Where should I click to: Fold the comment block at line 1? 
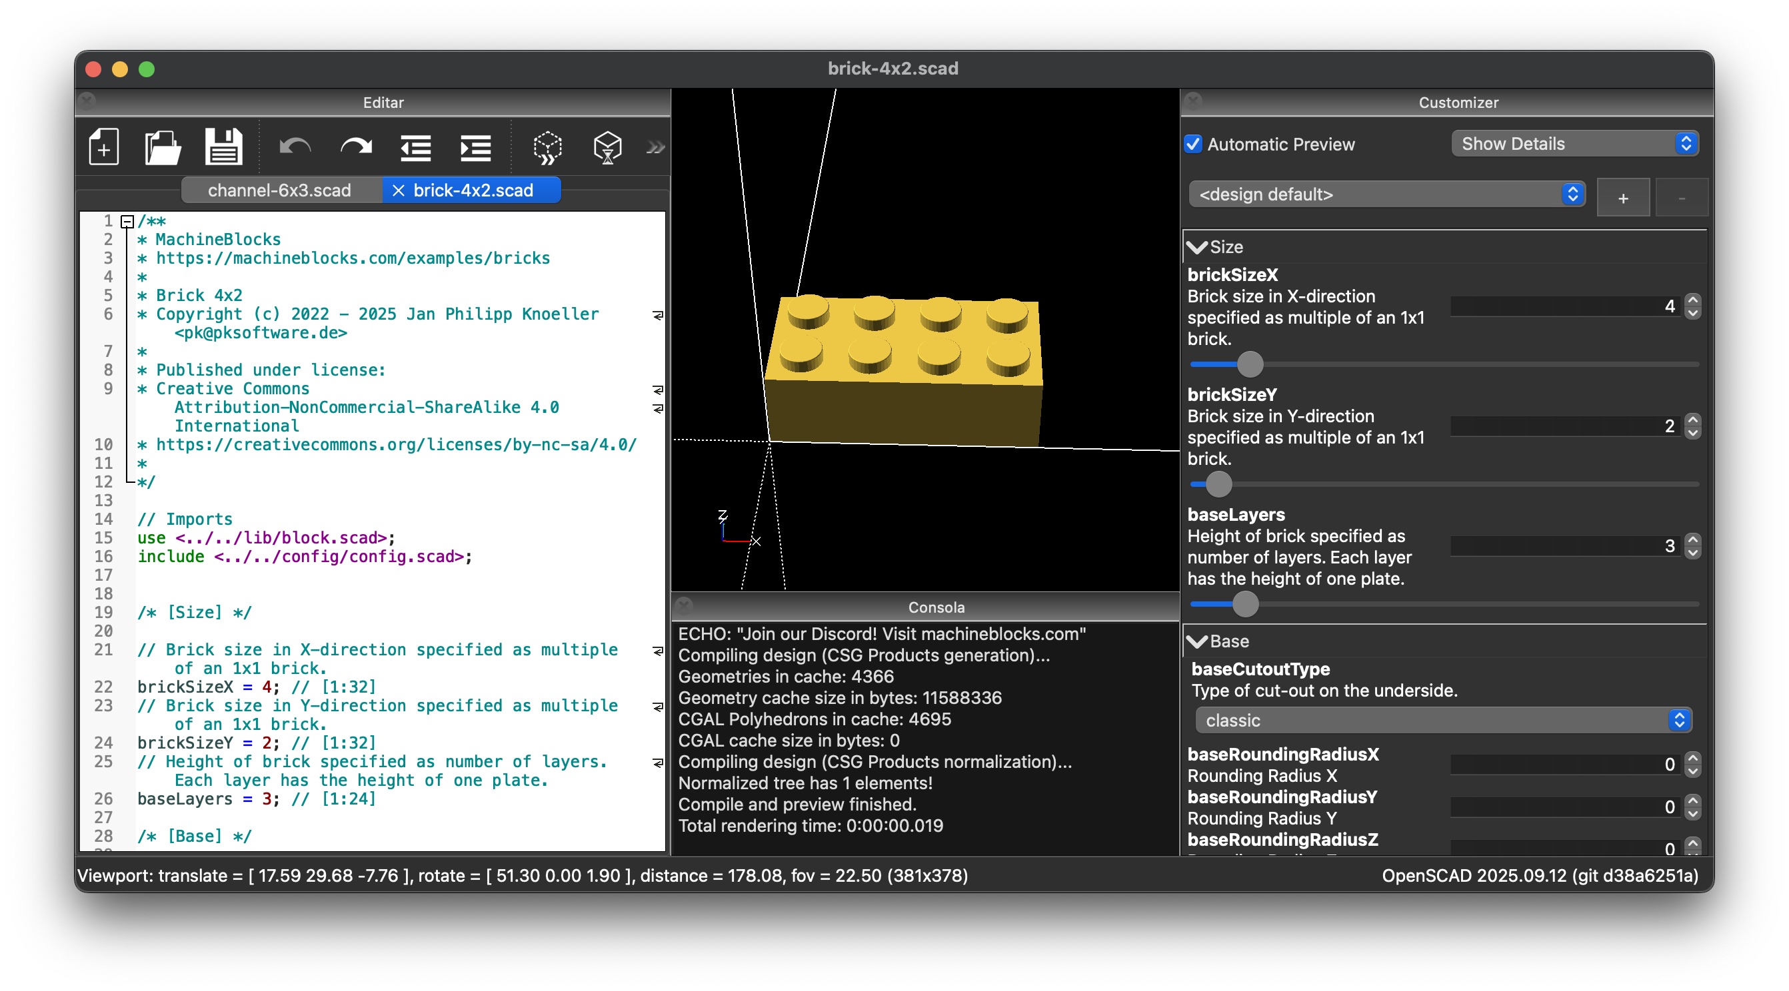(x=127, y=221)
